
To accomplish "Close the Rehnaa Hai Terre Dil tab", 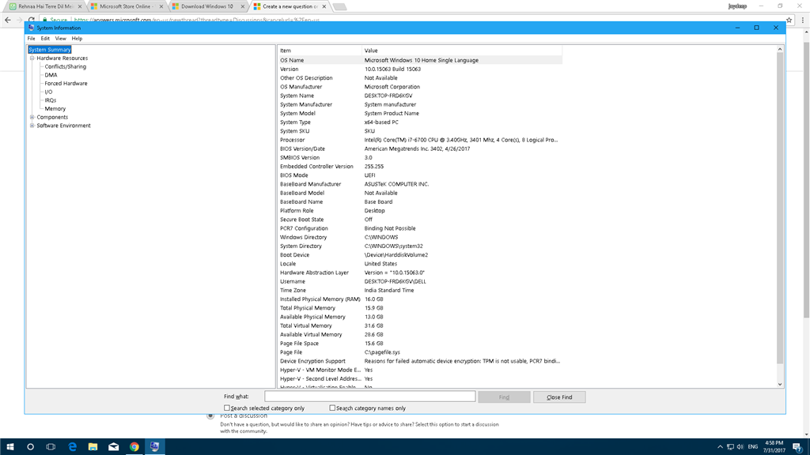I will tap(80, 6).
